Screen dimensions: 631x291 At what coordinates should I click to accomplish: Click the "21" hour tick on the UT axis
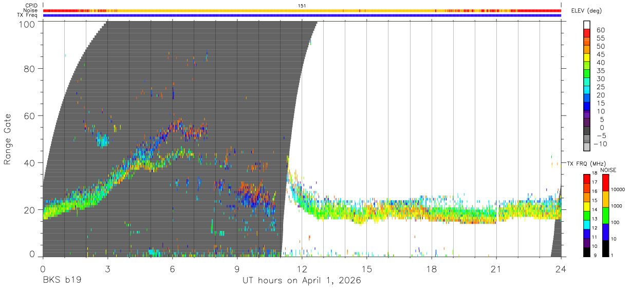coord(496,269)
